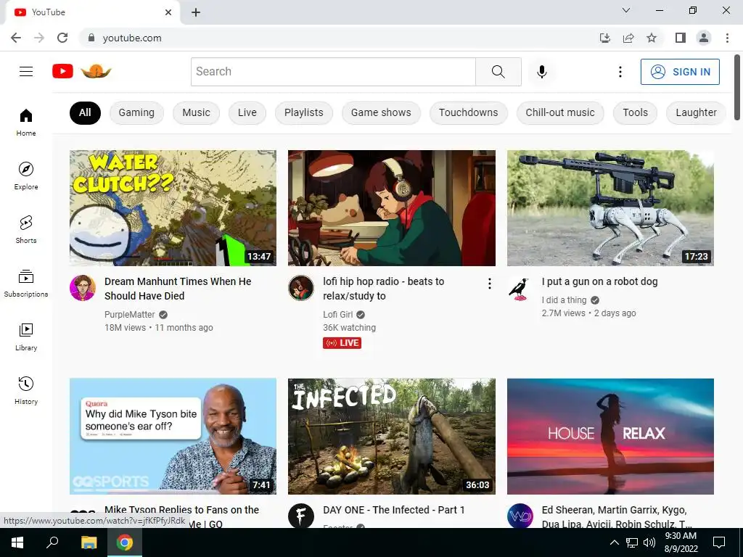The height and width of the screenshot is (557, 743).
Task: Open lofi girl studying thumbnail
Action: click(392, 208)
